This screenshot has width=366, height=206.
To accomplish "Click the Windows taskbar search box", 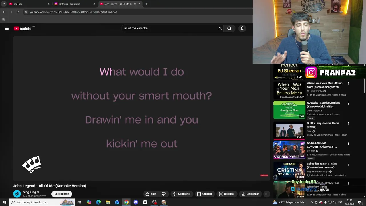I will click(43, 202).
